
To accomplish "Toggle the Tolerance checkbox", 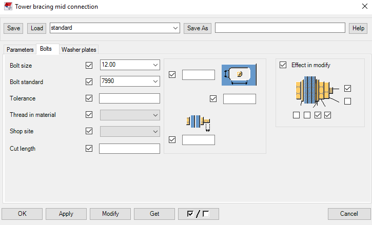I will coord(89,98).
